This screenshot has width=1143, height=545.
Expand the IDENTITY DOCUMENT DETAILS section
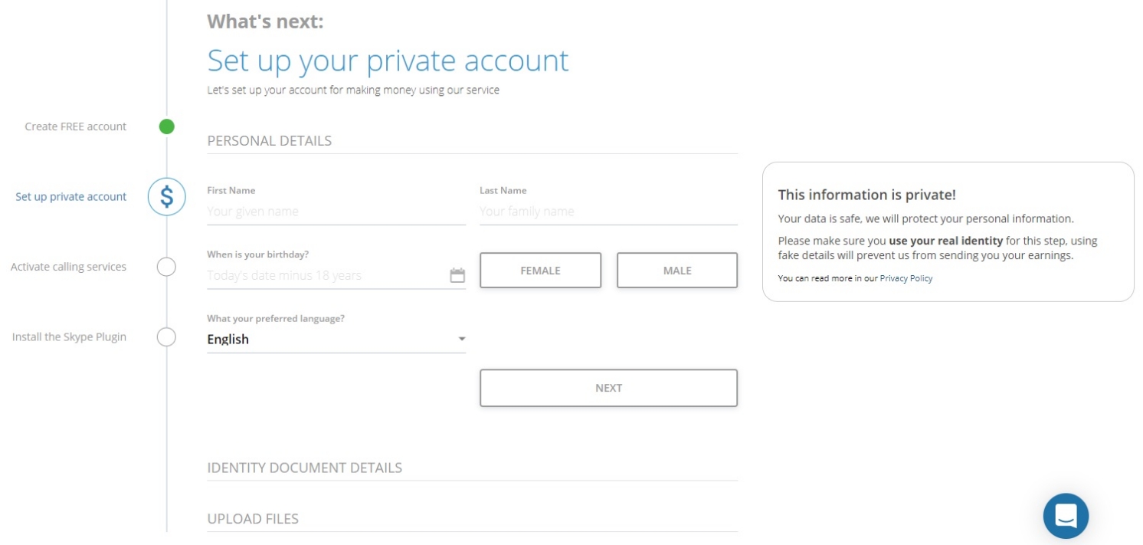coord(473,468)
